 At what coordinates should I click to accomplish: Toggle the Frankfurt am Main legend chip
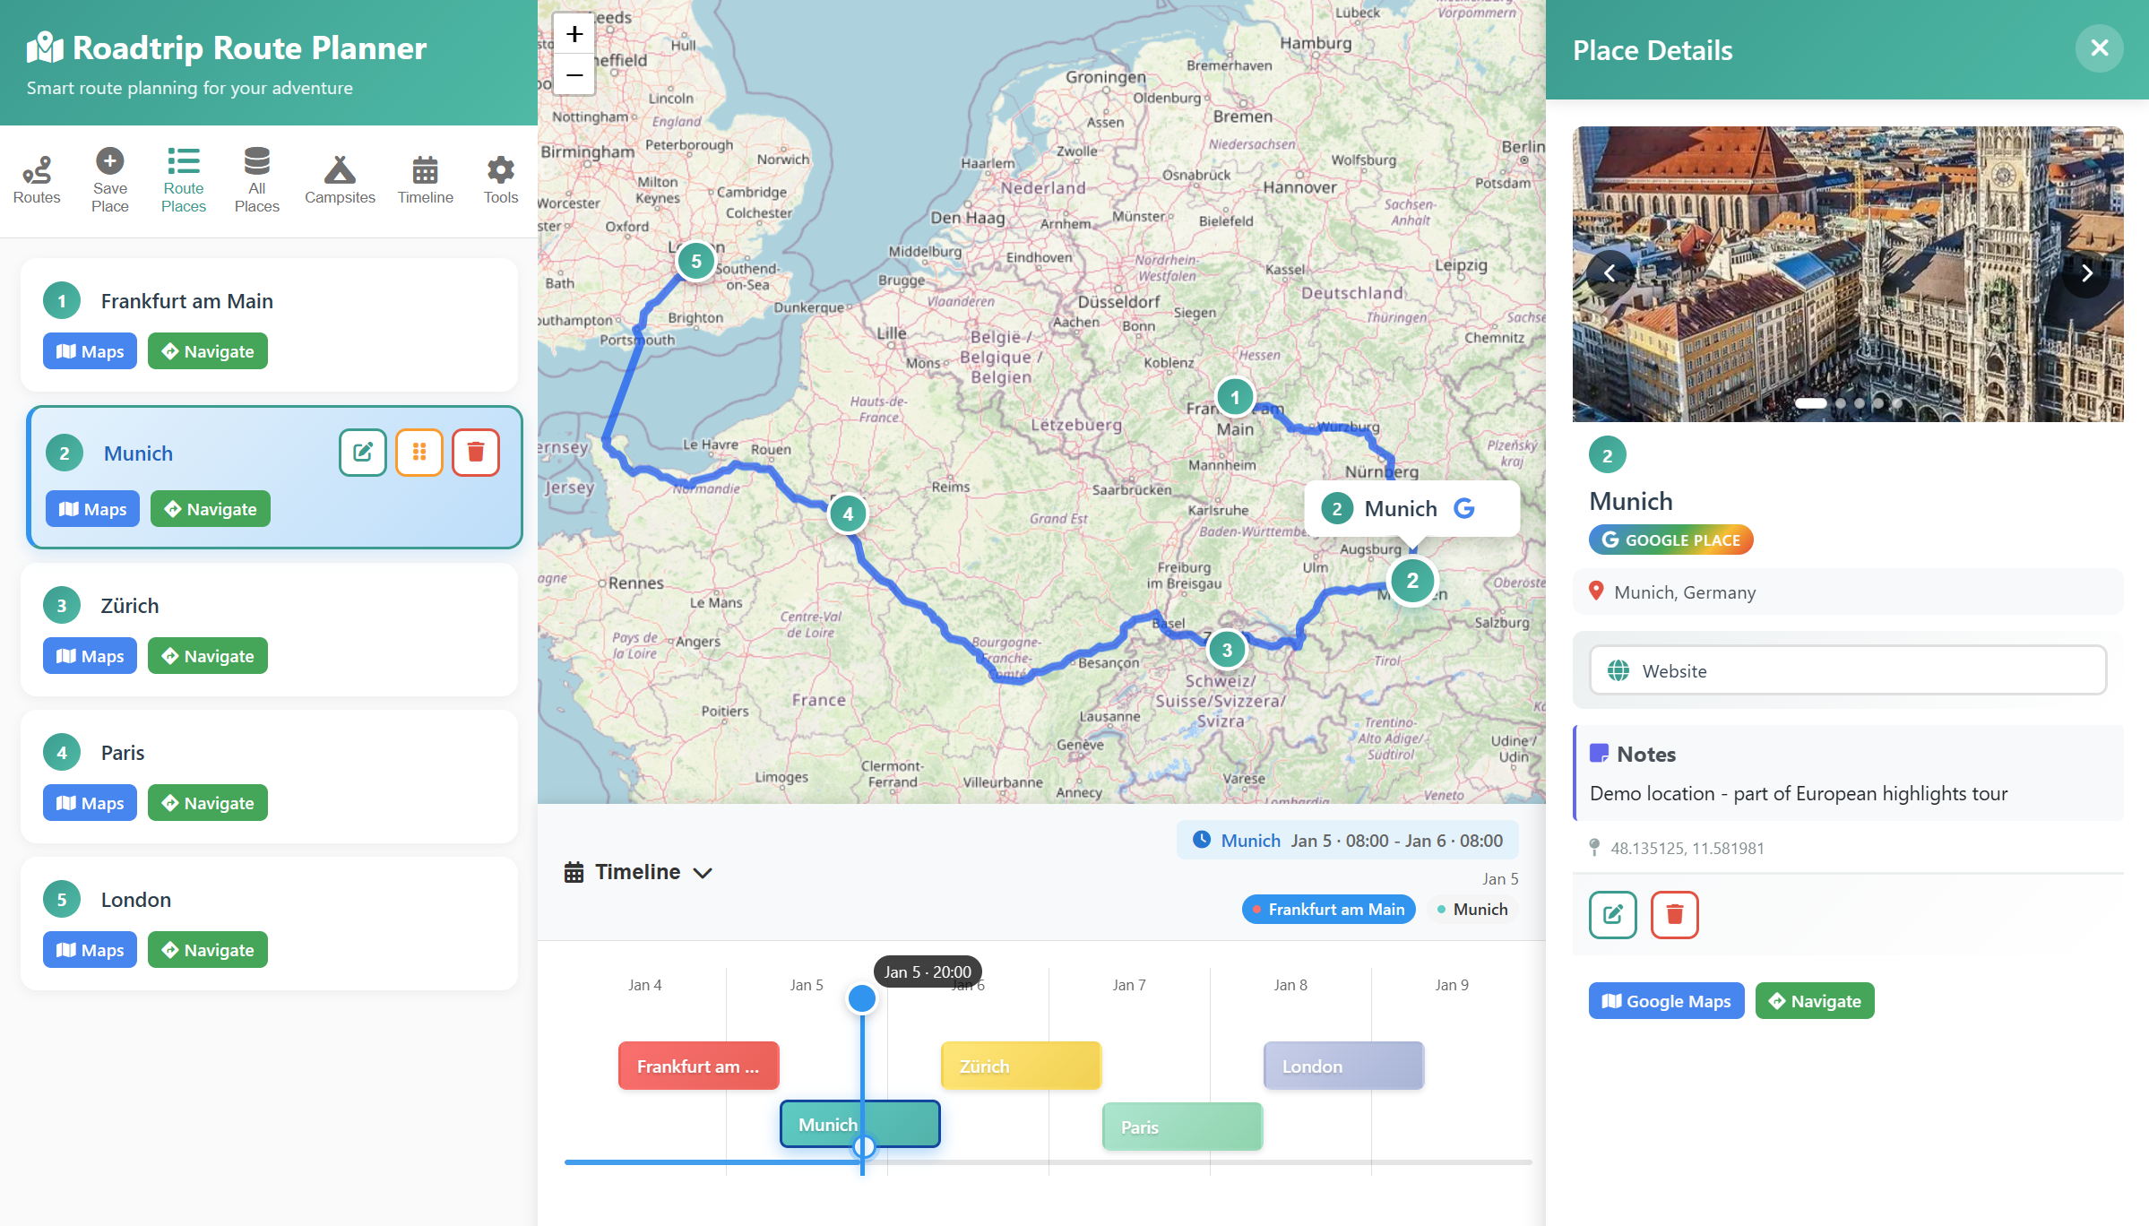click(1328, 909)
